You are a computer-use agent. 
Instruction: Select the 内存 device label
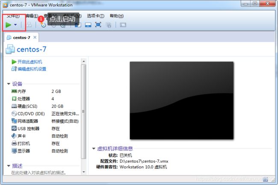coord(22,91)
